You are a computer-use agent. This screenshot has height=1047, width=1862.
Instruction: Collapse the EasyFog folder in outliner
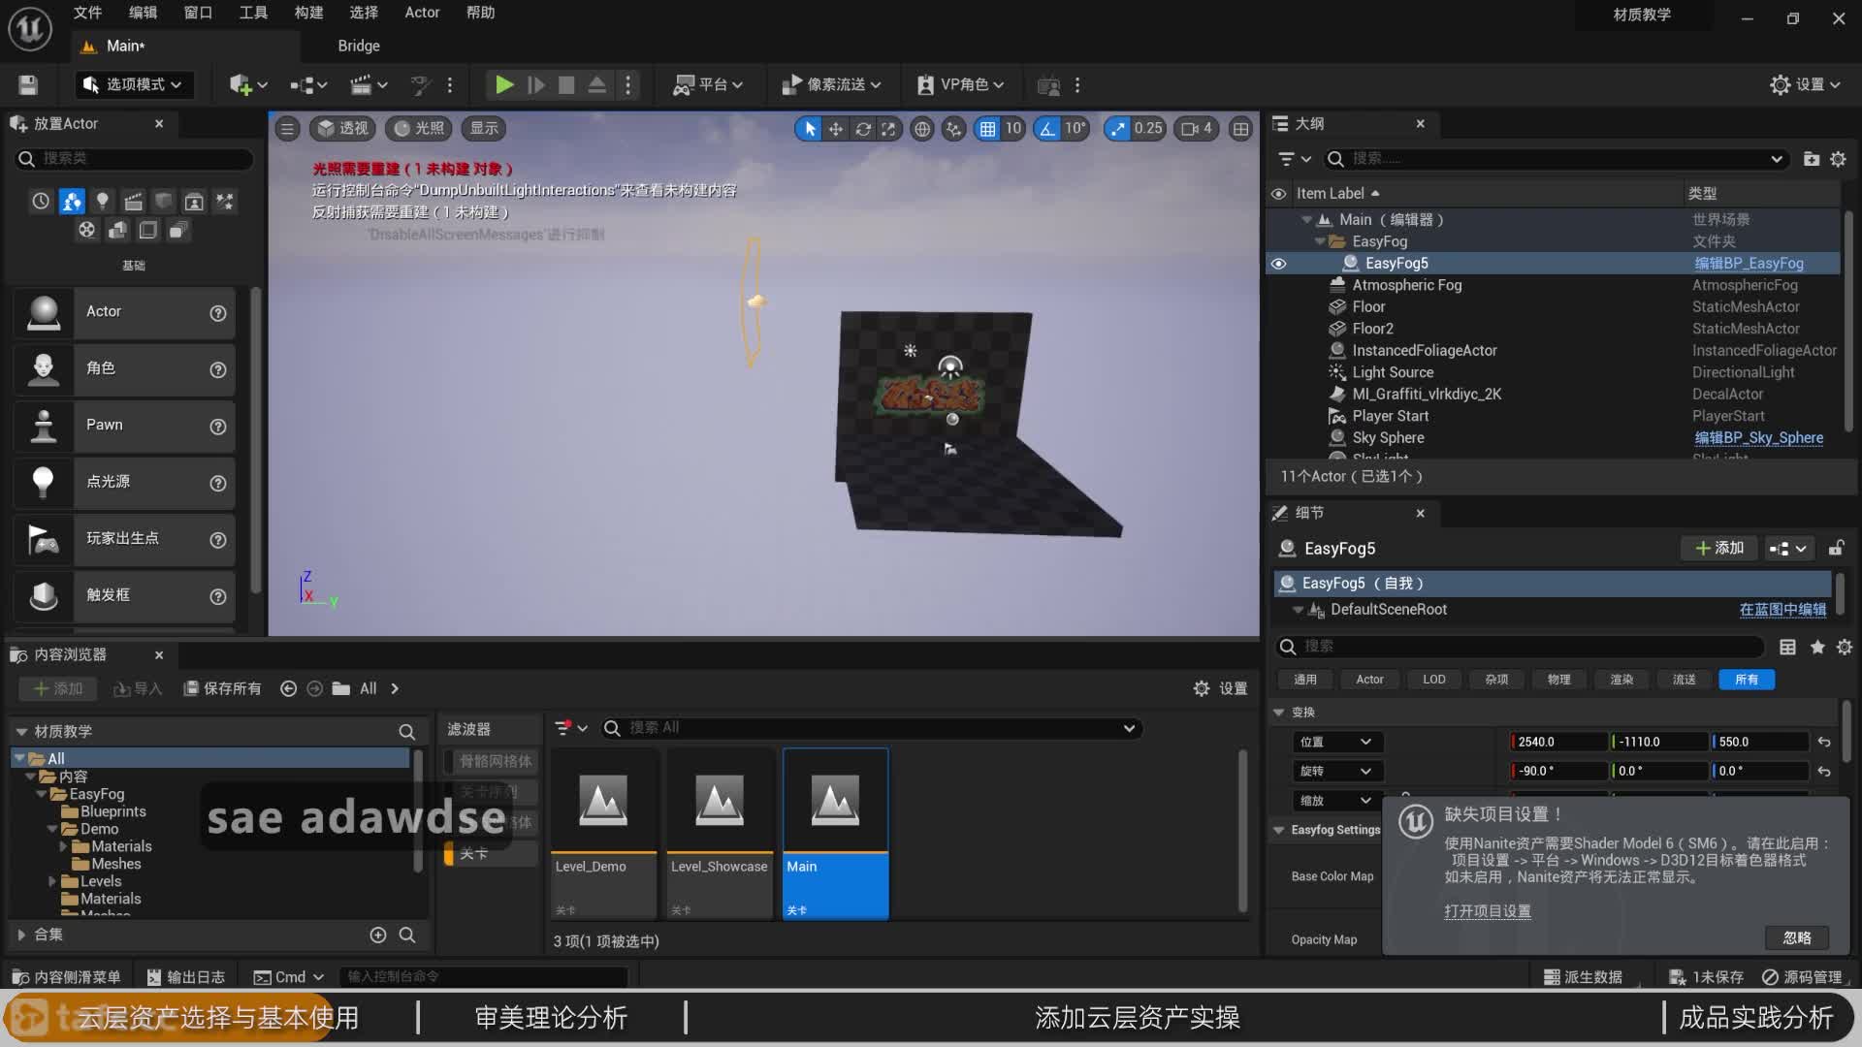[x=1320, y=241]
